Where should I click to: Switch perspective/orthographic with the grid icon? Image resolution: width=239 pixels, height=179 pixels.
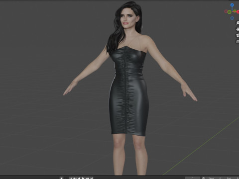pos(238,41)
